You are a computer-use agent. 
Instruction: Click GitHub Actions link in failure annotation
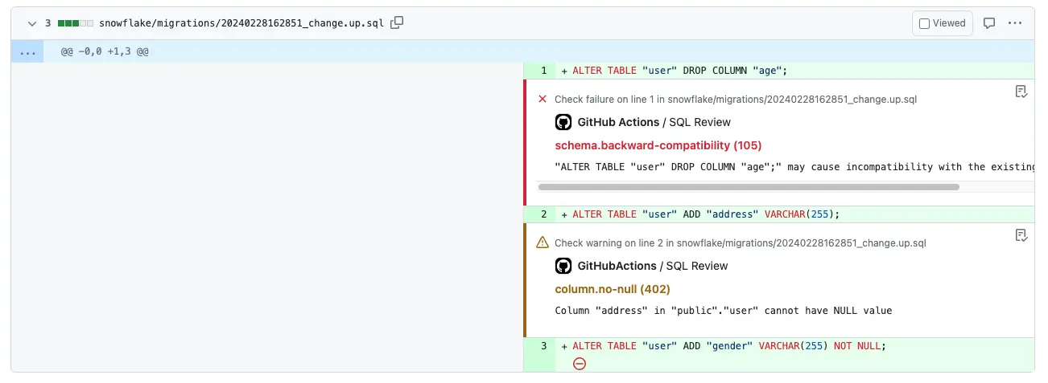pyautogui.click(x=618, y=122)
